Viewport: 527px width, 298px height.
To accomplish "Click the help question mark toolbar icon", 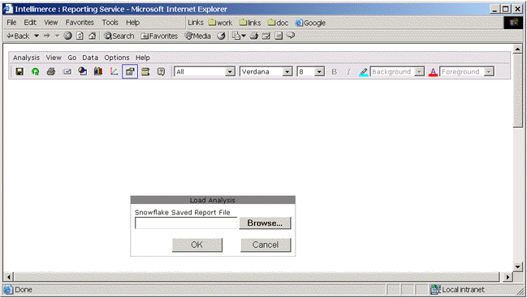I will (x=161, y=71).
